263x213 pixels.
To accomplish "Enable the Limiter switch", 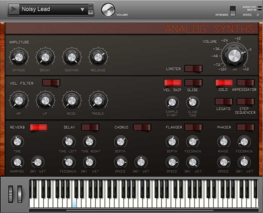I will (193, 68).
